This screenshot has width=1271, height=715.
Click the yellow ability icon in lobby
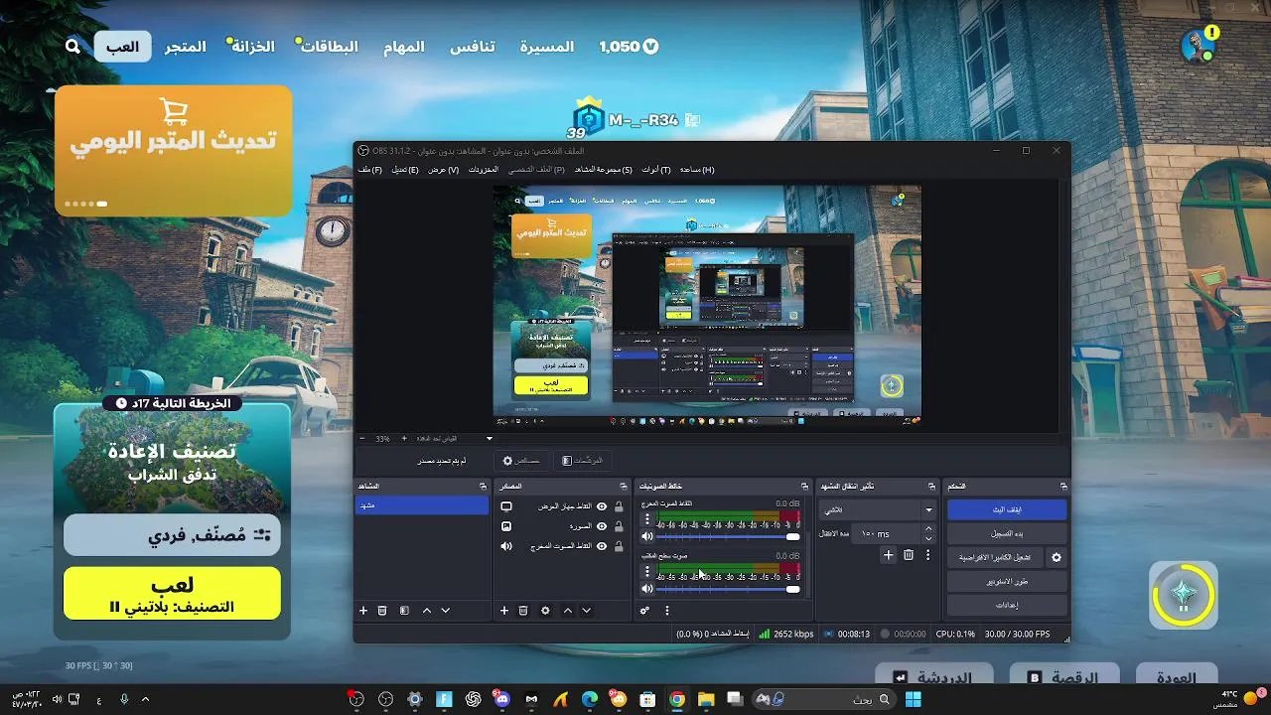pos(1183,595)
